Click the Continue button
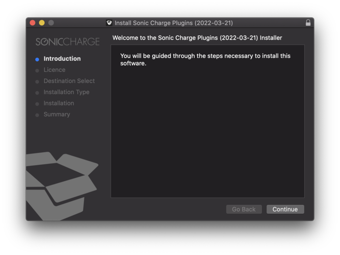The image size is (340, 255). pos(285,209)
